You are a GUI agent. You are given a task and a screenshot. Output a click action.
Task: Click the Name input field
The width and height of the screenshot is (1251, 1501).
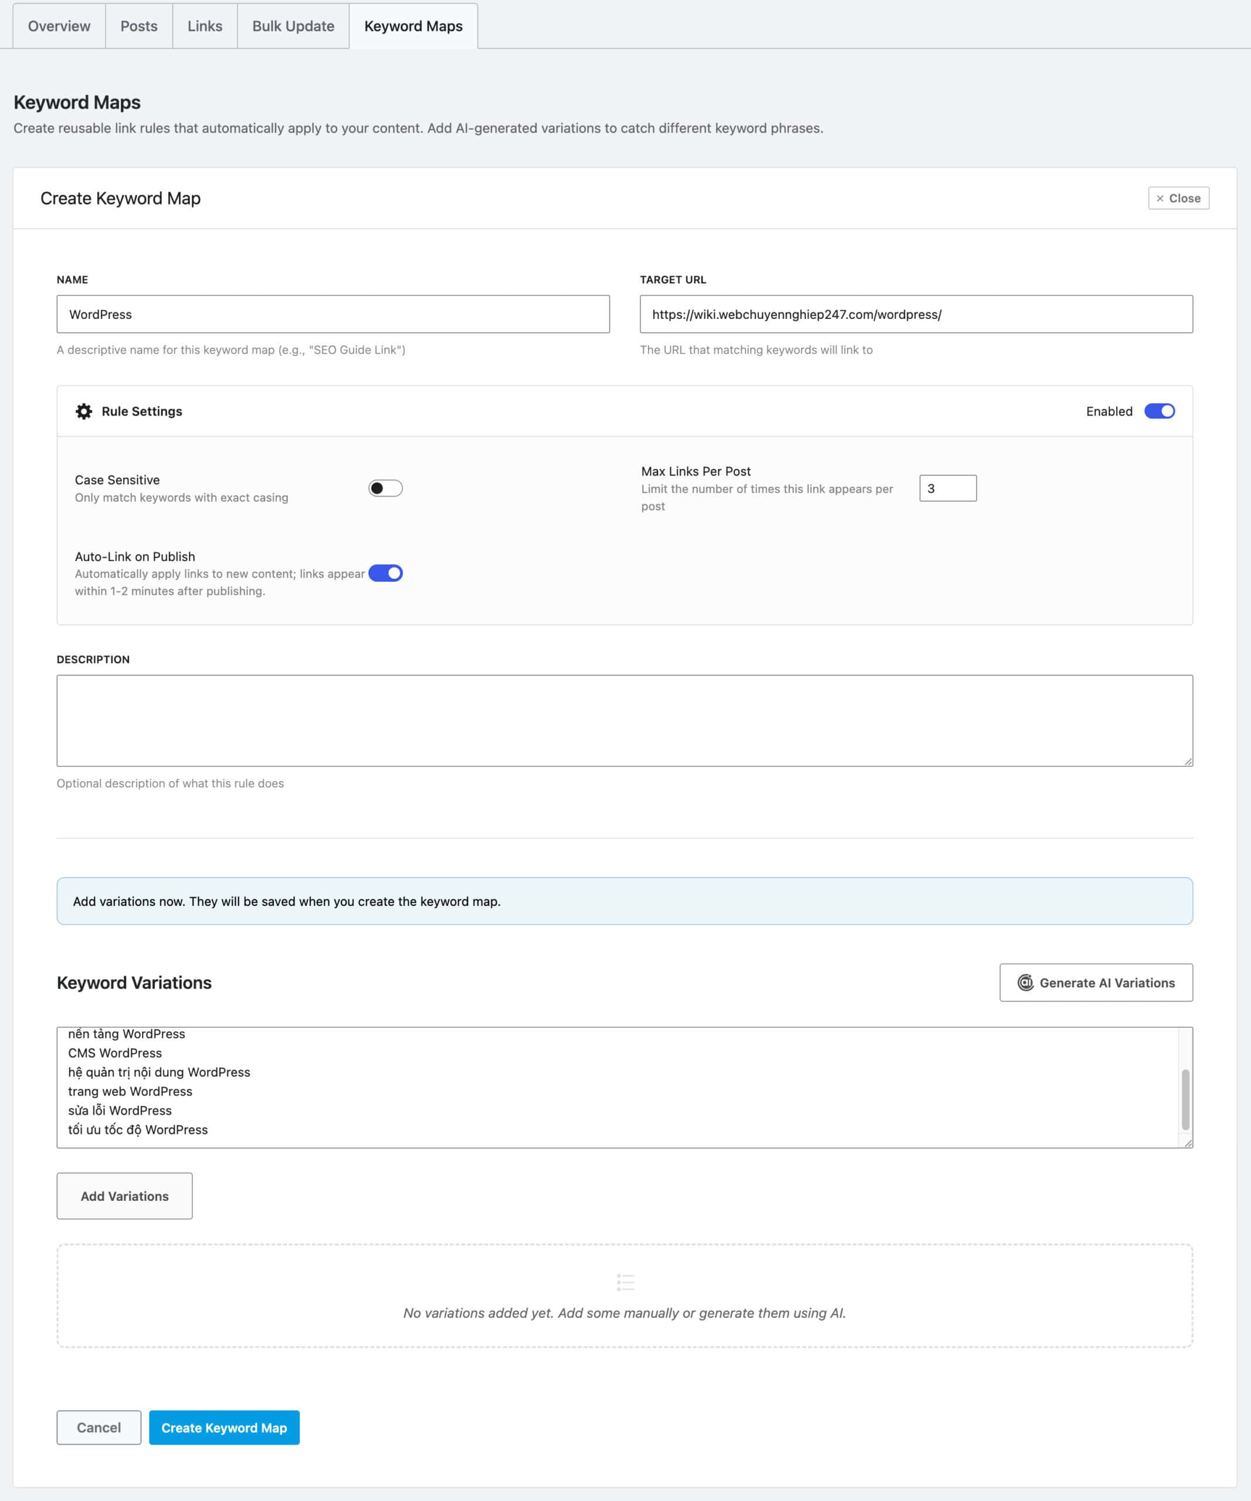pos(333,314)
